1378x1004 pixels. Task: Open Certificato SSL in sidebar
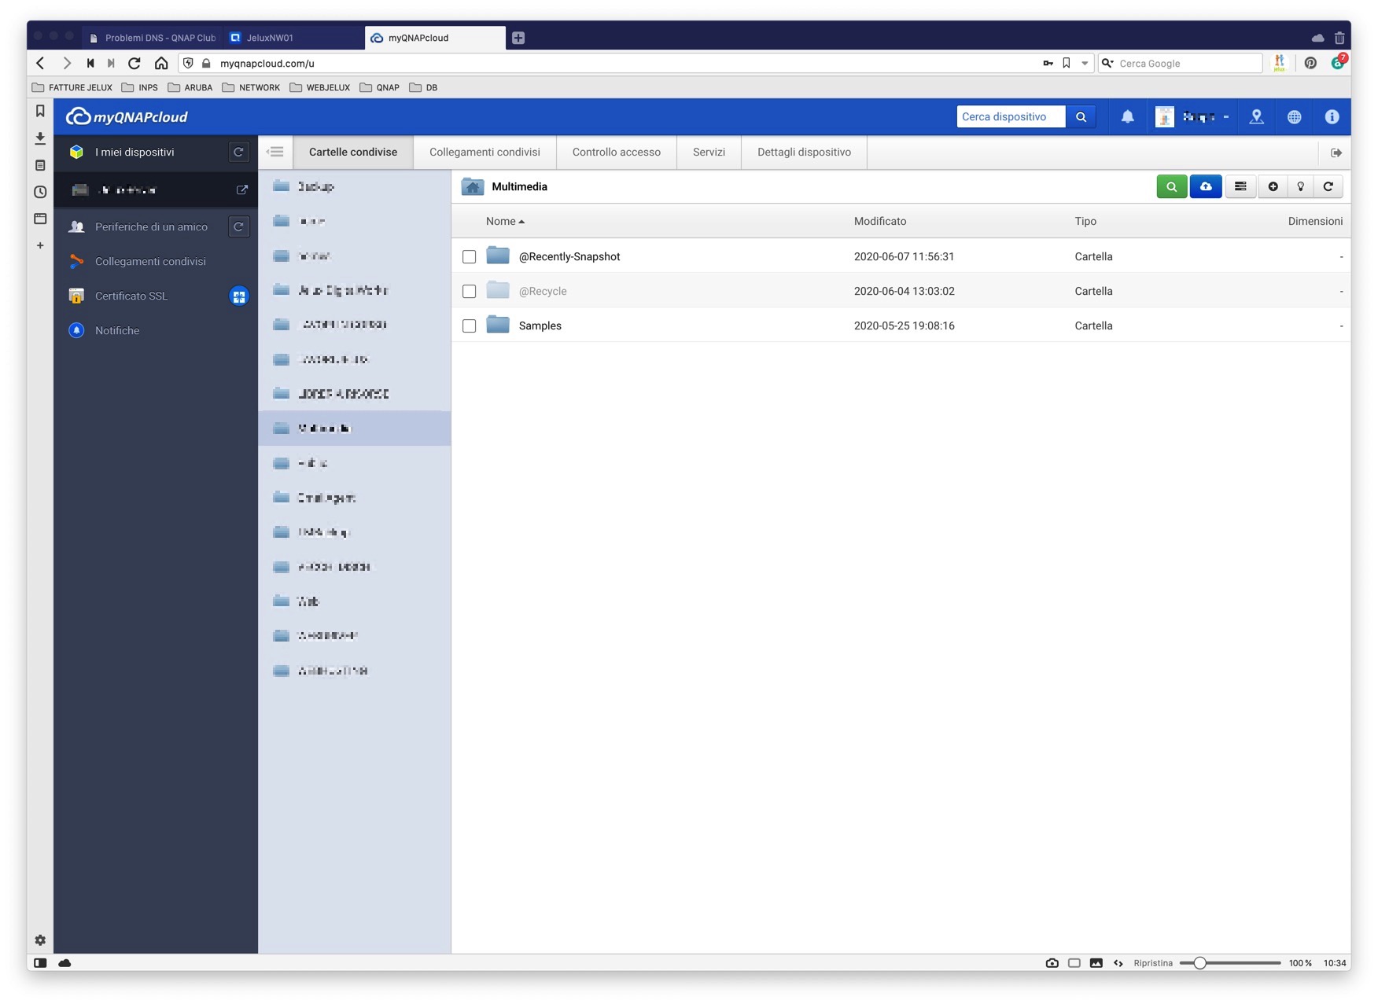[131, 296]
